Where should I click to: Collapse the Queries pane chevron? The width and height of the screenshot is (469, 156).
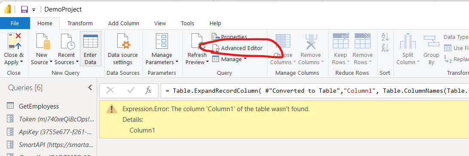pos(90,88)
